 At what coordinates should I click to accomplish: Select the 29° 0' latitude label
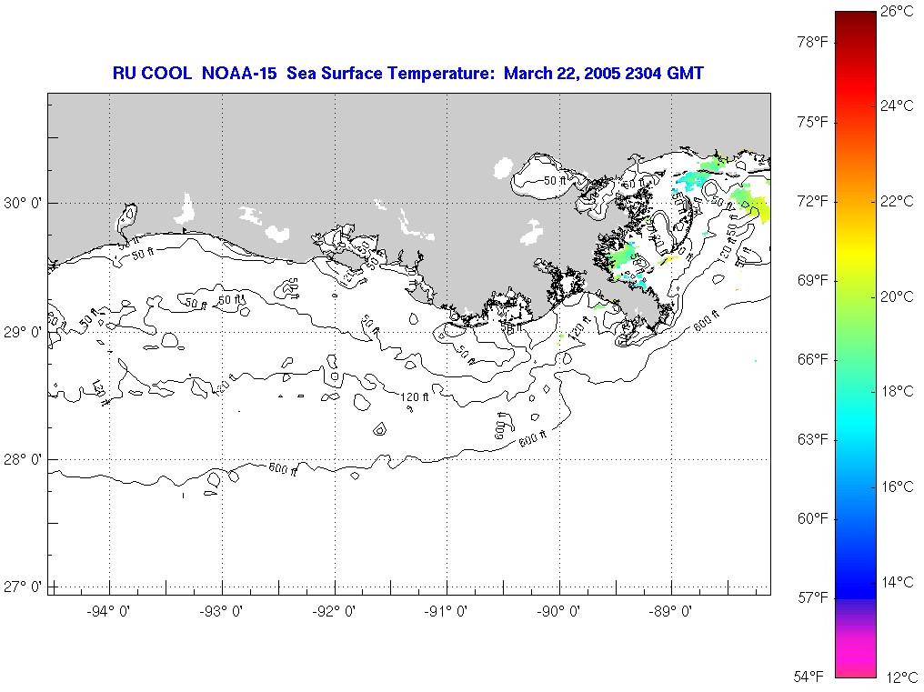[23, 333]
